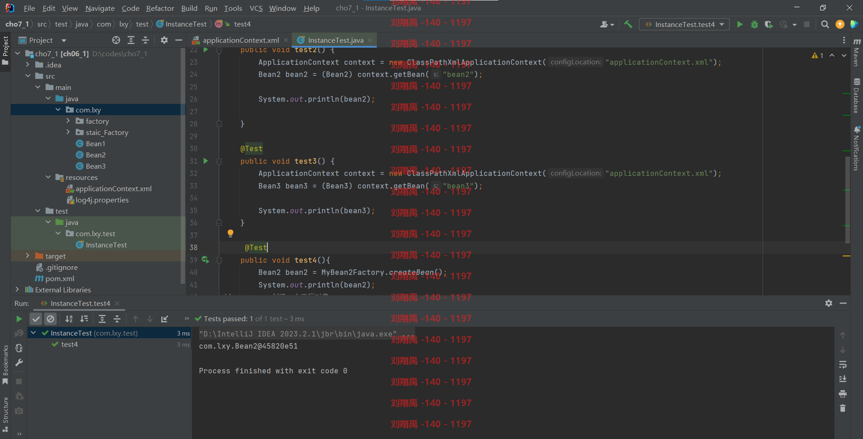This screenshot has height=439, width=863.
Task: Open the Build menu
Action: [189, 8]
